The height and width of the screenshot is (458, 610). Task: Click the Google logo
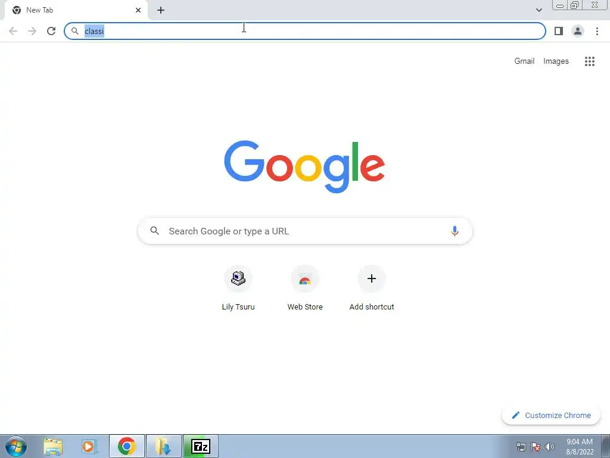304,167
